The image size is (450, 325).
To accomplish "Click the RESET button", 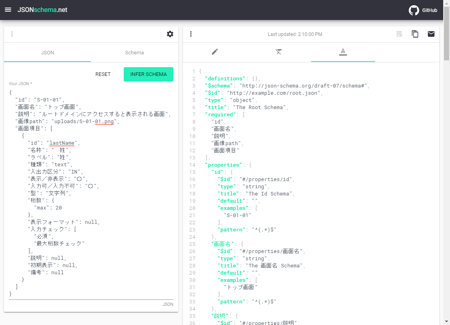I will 103,74.
